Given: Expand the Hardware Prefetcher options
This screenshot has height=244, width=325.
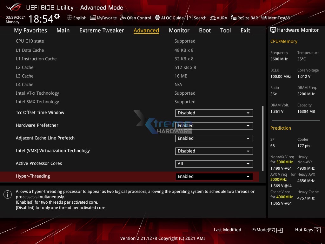Looking at the screenshot, I should coord(214,125).
